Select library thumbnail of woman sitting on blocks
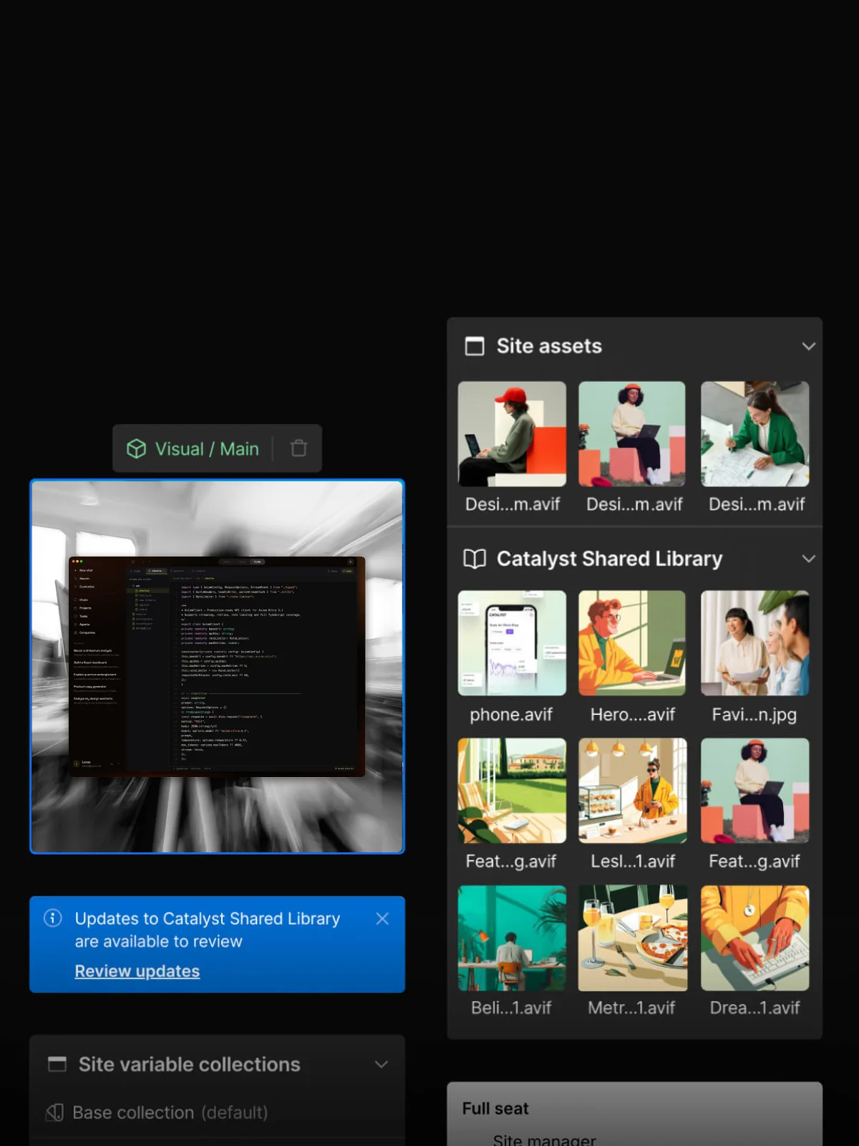This screenshot has height=1146, width=859. coord(755,791)
